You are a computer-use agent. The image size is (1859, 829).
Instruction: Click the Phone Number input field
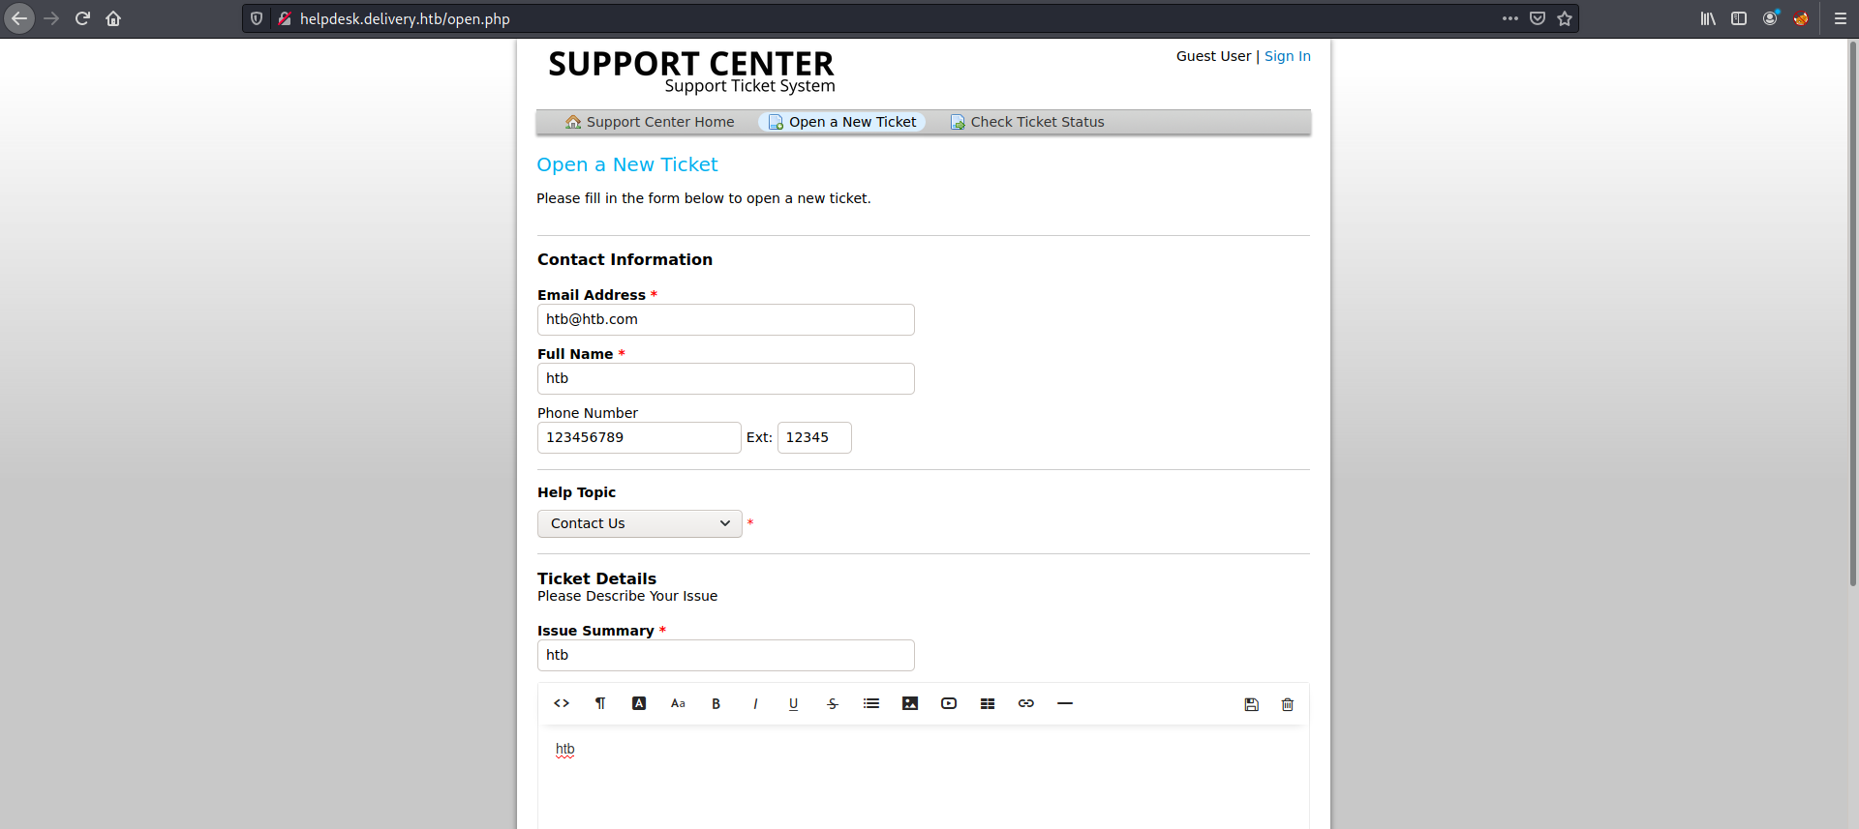point(639,438)
